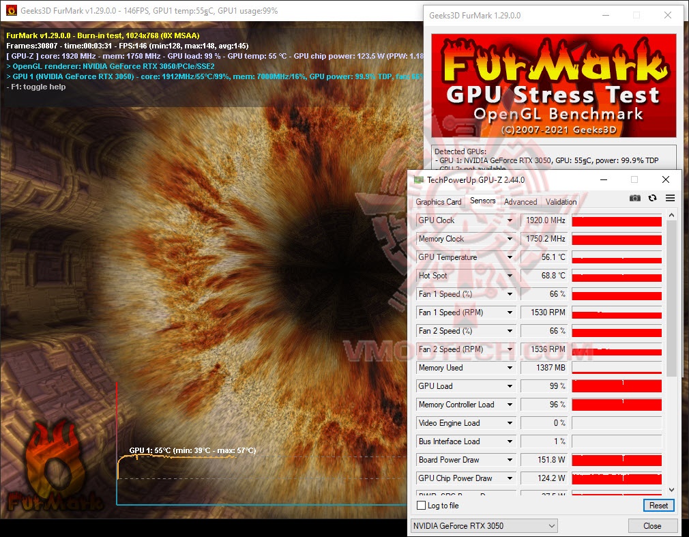Open the GPU-Z hamburger menu icon
689x537 pixels.
[670, 197]
